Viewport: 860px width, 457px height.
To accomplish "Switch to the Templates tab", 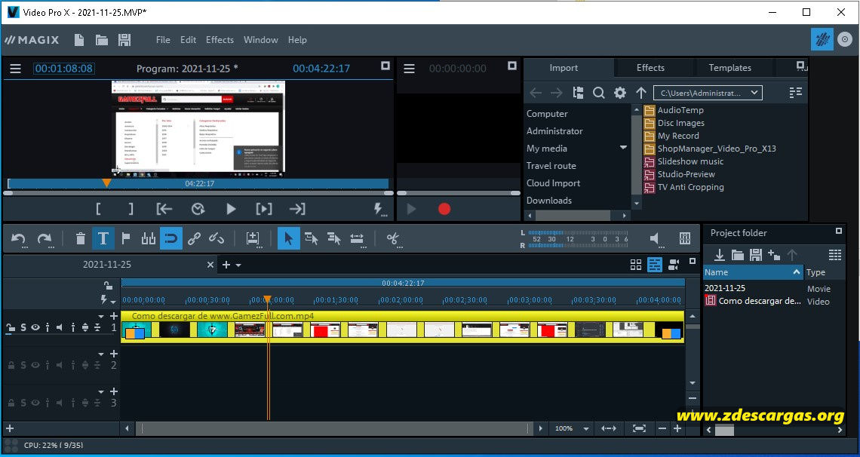I will (x=729, y=68).
